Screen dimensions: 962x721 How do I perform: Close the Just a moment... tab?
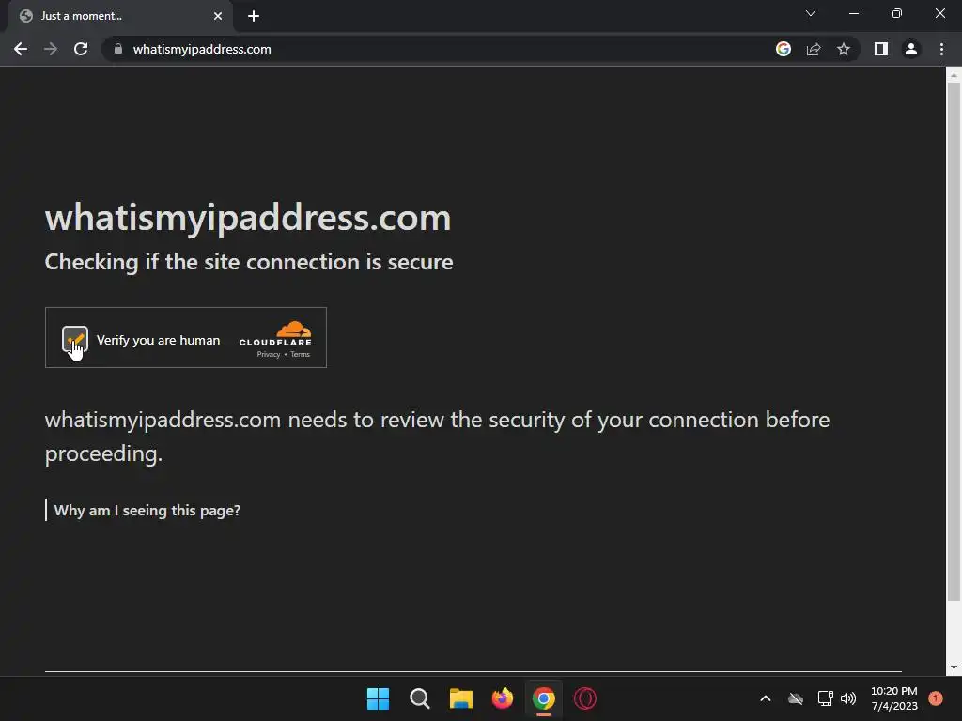(218, 16)
